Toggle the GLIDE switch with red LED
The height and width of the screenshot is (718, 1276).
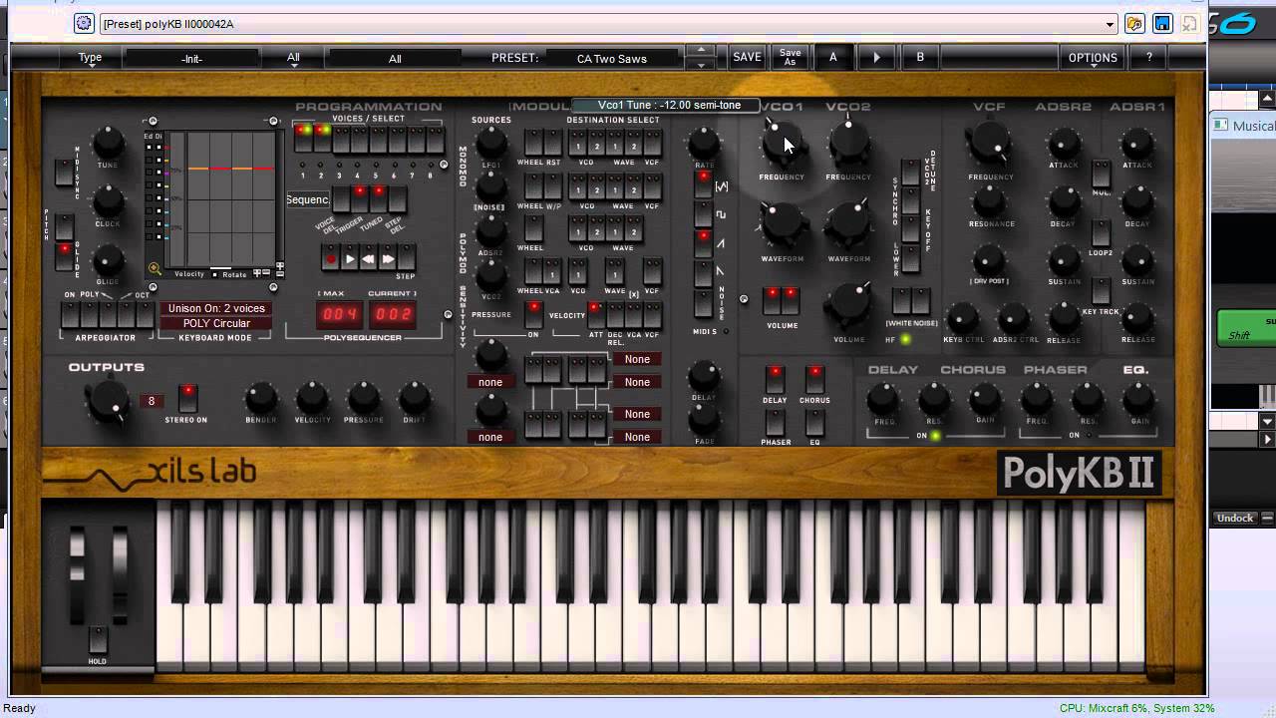[x=64, y=255]
